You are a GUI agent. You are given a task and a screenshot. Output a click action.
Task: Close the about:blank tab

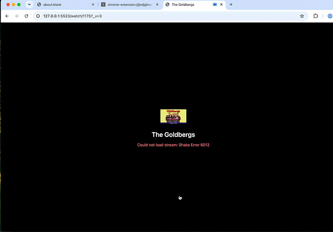(x=93, y=4)
